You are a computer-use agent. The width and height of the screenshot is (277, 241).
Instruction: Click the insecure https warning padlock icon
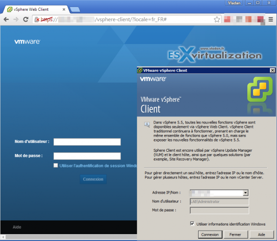[x=37, y=19]
